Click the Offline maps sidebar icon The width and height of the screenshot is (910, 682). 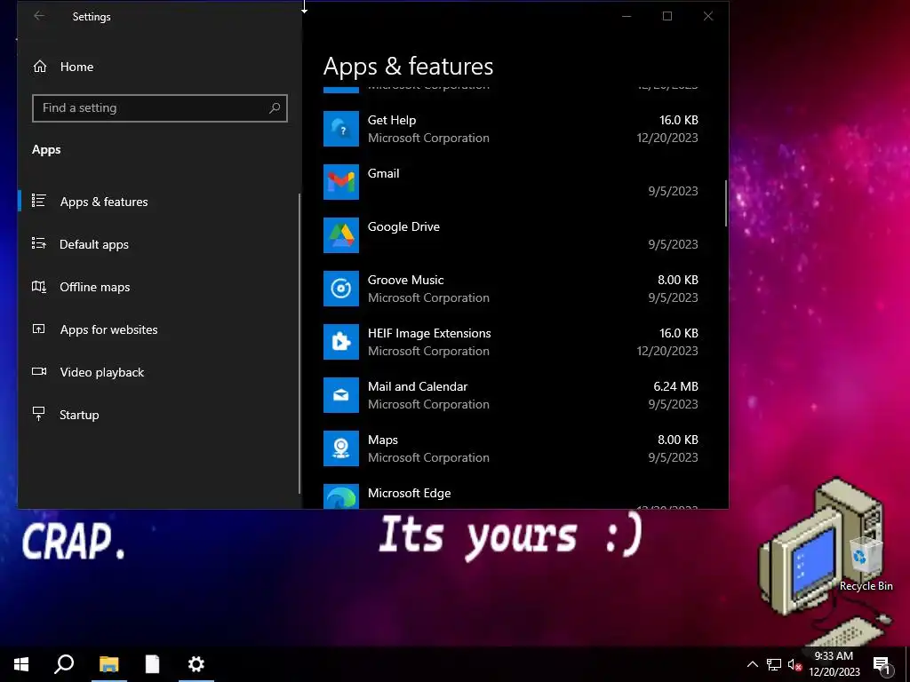(x=39, y=287)
